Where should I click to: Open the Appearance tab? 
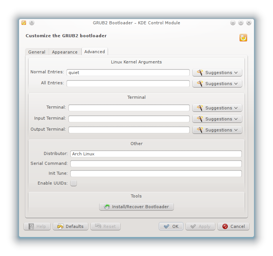click(x=65, y=52)
